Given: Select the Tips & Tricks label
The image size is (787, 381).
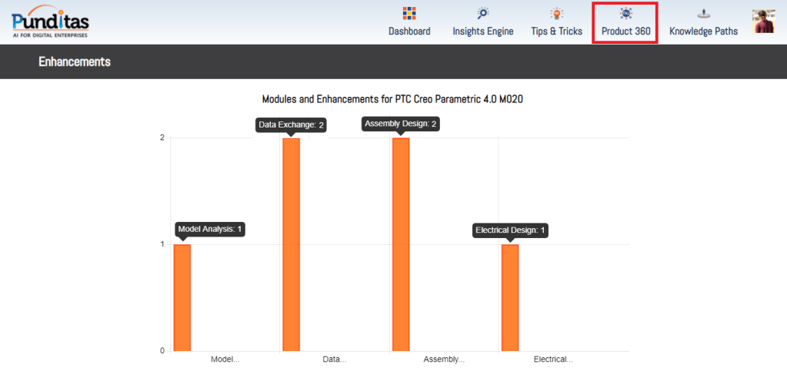Looking at the screenshot, I should [x=556, y=31].
